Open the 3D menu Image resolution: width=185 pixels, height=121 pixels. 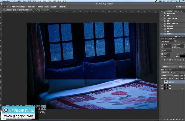click(x=50, y=1)
